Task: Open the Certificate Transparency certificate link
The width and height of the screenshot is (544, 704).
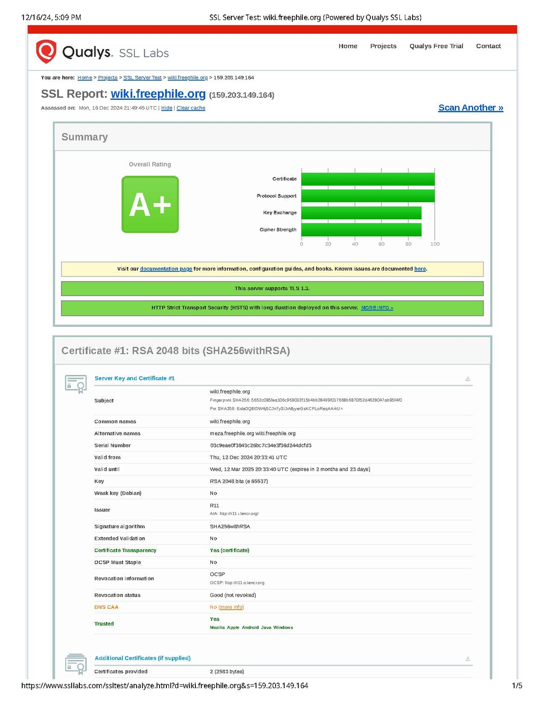Action: 235,550
